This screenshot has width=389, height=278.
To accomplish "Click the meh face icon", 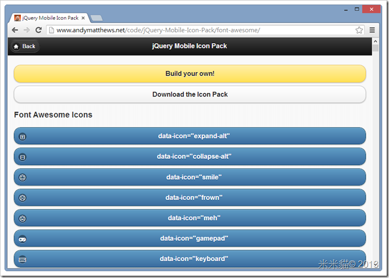I will 23,218.
